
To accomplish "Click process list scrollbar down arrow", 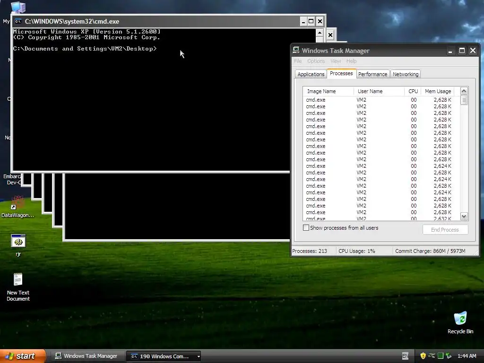I will tap(464, 216).
